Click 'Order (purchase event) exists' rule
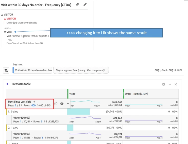 [22, 23]
